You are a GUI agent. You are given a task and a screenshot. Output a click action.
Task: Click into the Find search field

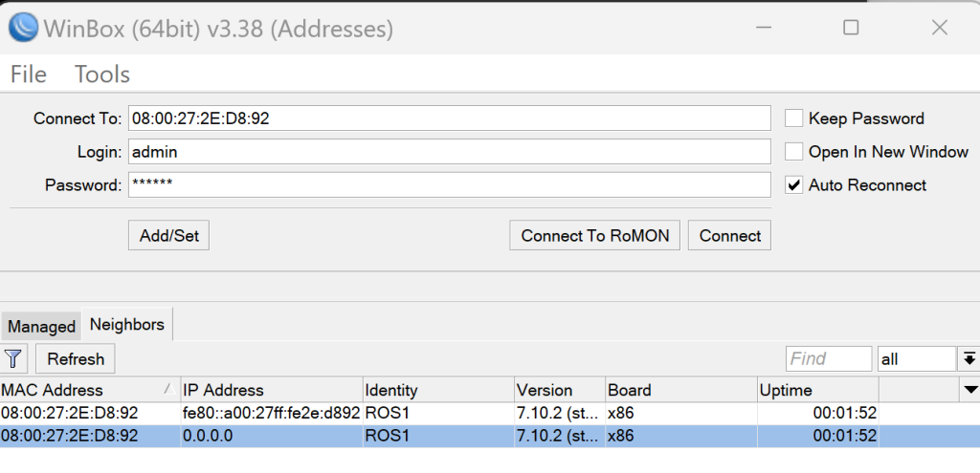click(x=828, y=359)
